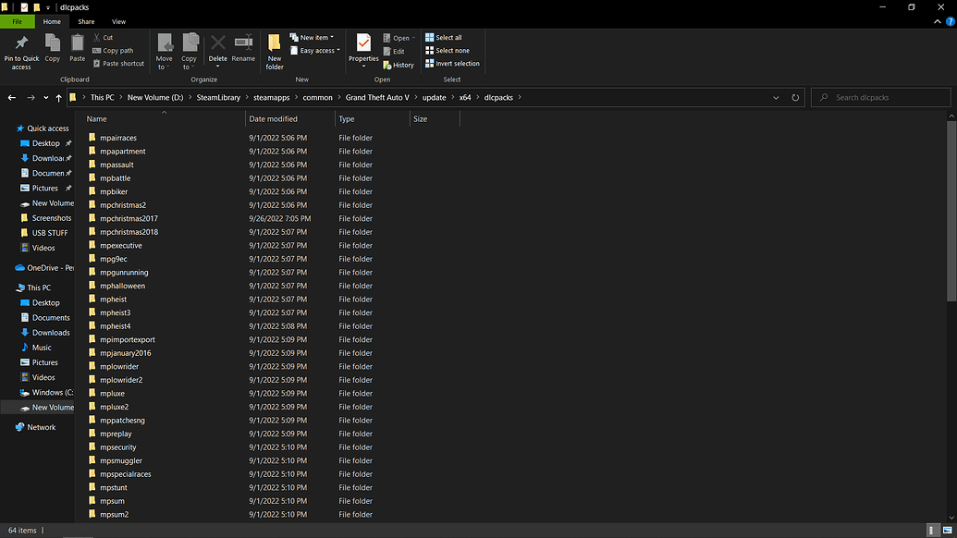Select the mpheist4 folder
This screenshot has width=957, height=538.
(x=116, y=325)
